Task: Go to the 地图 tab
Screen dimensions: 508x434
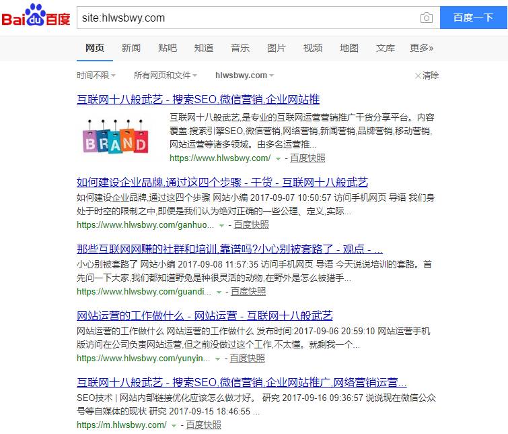Action: (x=349, y=48)
